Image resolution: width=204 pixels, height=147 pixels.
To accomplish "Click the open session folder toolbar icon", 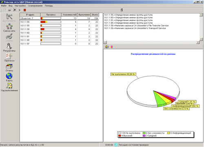I will (10, 10).
